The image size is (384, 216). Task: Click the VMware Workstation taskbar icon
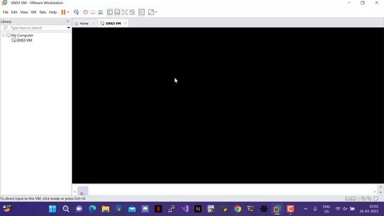[x=277, y=209]
